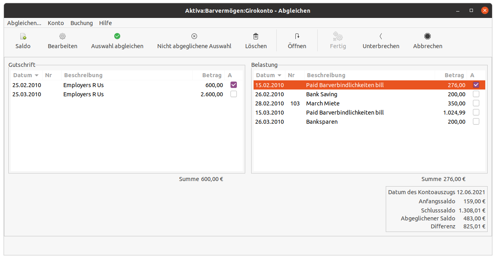Screen dimensions: 496x259
Task: Click the Beschreibung header in Gutschrift
Action: (83, 75)
